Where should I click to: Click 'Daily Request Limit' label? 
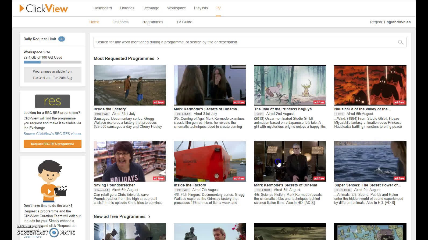point(40,39)
